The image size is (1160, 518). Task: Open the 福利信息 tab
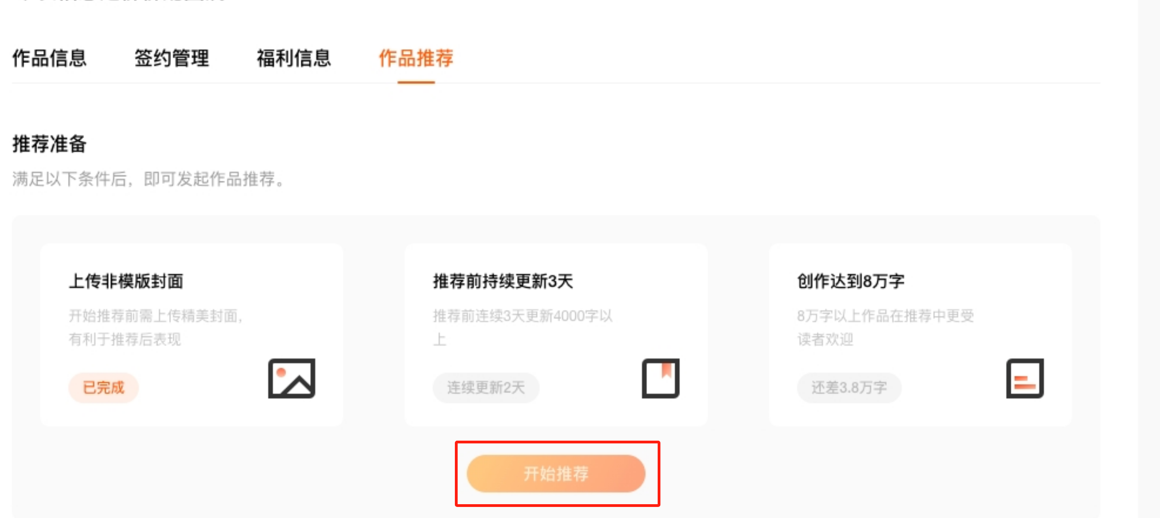coord(294,58)
